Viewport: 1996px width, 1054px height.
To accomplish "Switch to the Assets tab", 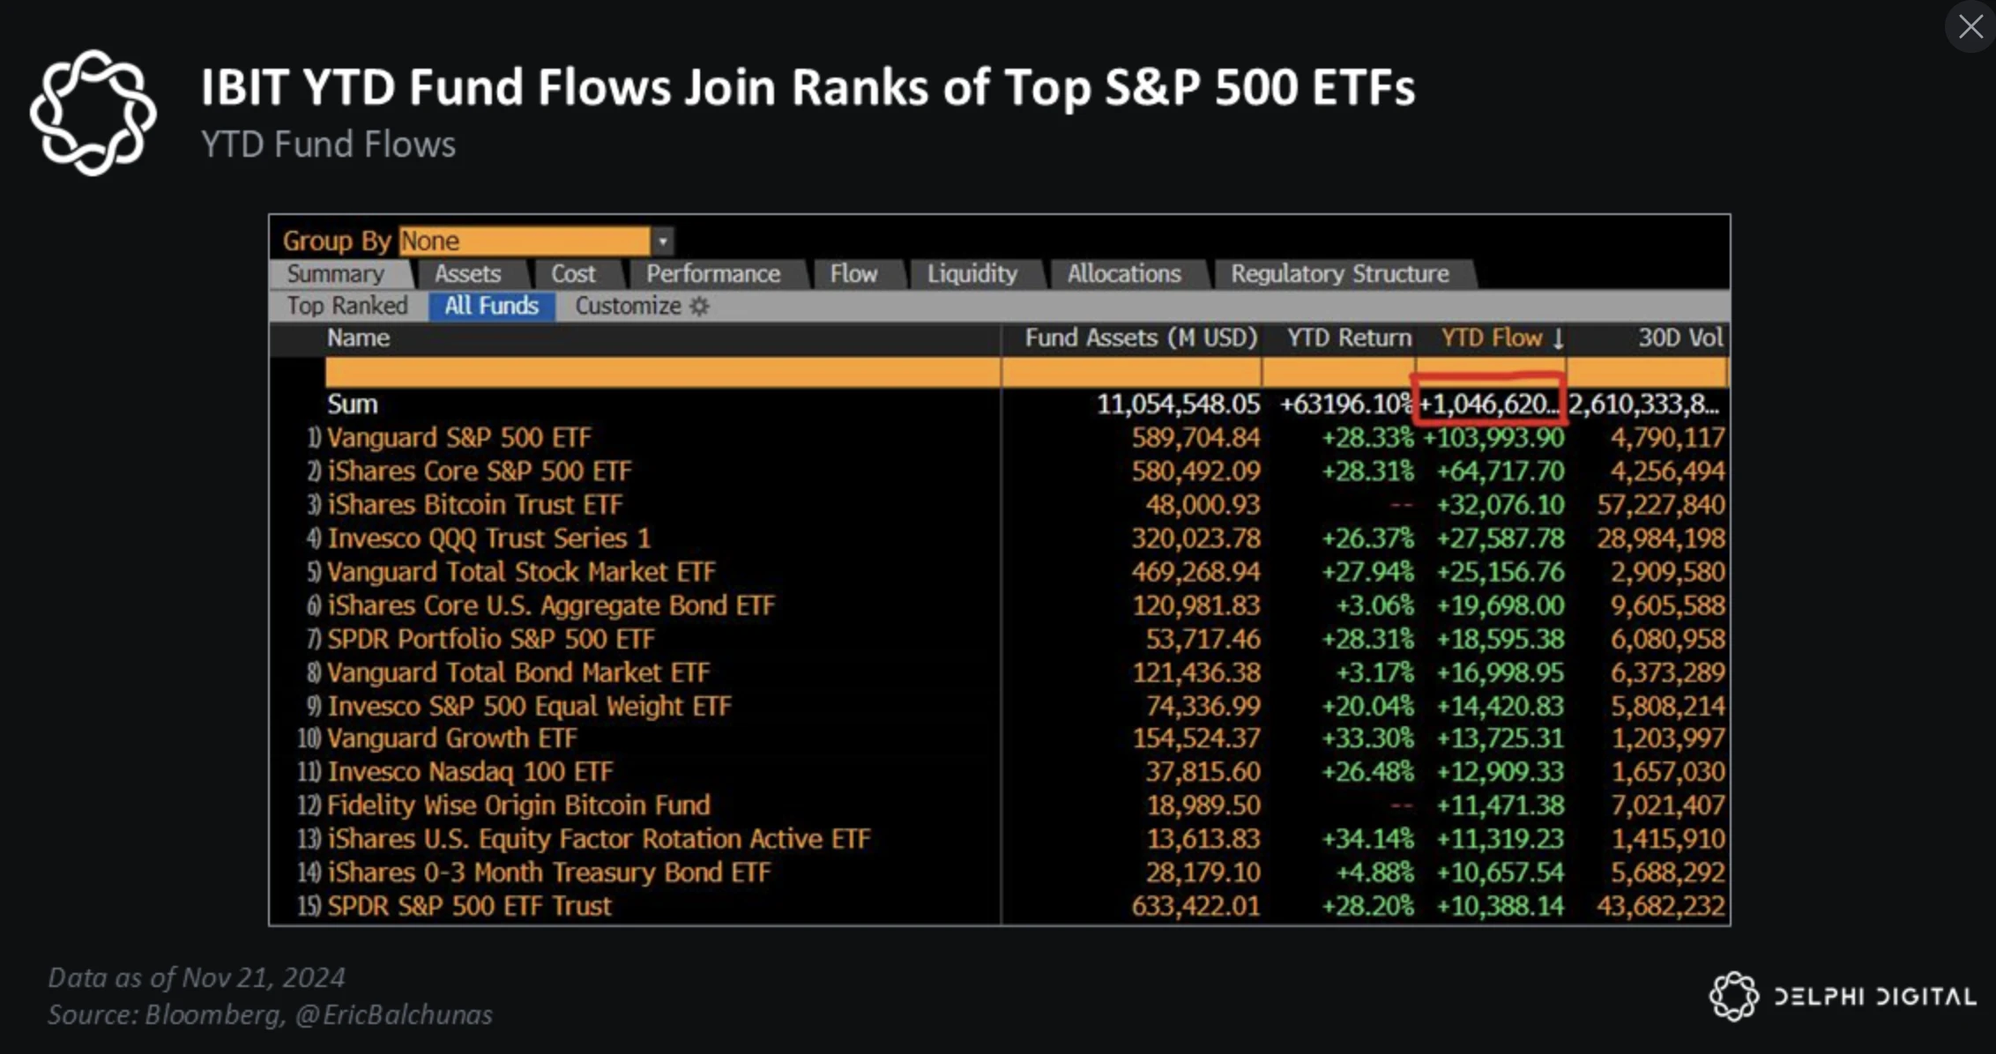I will click(x=467, y=274).
